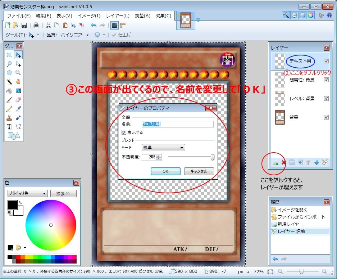This screenshot has width=337, height=279.
Task: Click the Cut scissors icon
Action: click(x=49, y=26)
